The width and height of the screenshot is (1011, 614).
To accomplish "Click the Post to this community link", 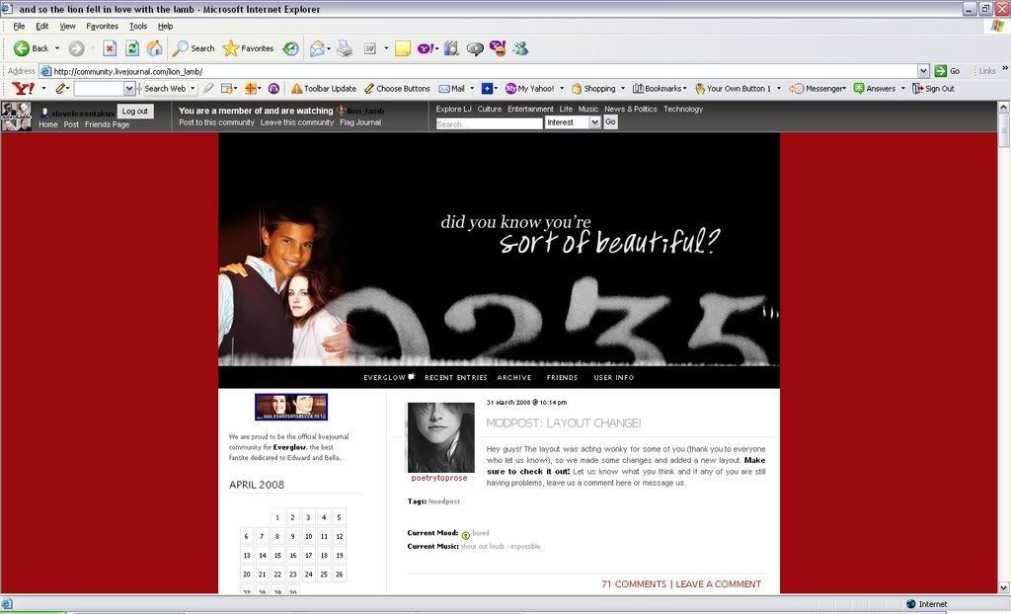I will click(x=216, y=122).
